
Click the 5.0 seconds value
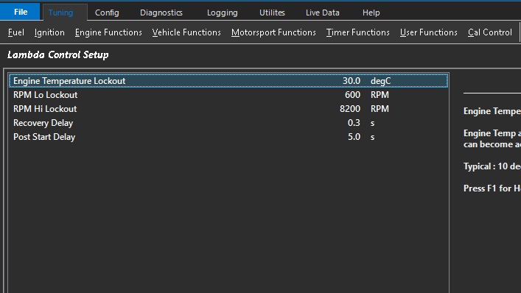point(354,137)
